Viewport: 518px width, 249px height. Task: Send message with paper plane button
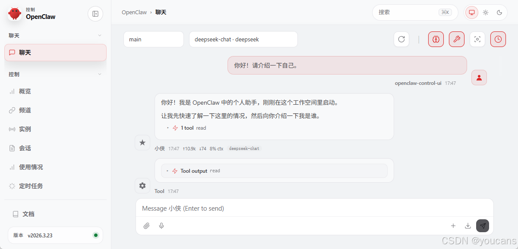click(483, 226)
